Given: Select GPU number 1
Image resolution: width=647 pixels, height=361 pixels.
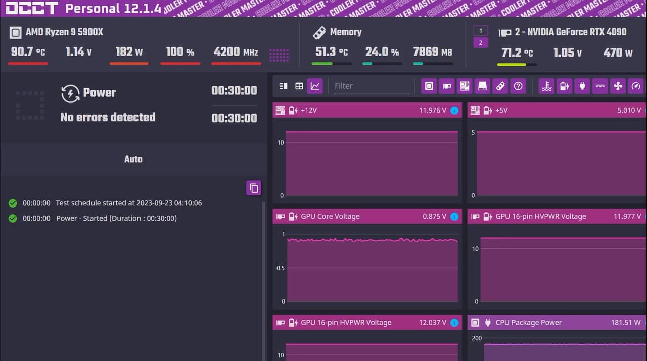Looking at the screenshot, I should click(481, 31).
